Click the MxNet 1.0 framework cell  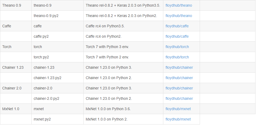[x=11, y=109]
